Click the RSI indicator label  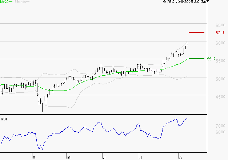[4, 119]
